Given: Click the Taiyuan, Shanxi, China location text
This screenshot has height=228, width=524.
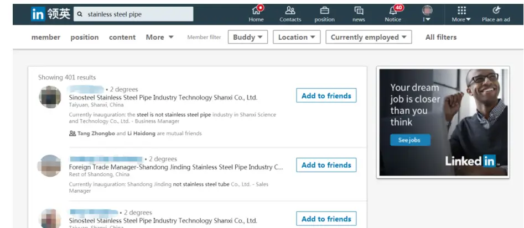Looking at the screenshot, I should click(96, 105).
